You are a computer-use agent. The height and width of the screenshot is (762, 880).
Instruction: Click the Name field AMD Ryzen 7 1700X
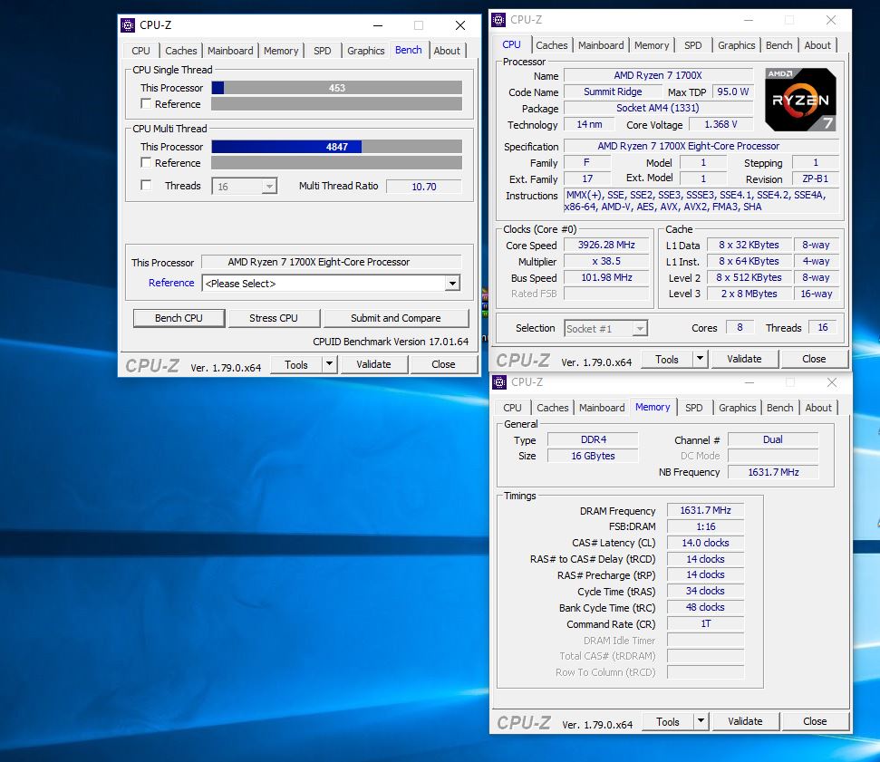point(658,75)
